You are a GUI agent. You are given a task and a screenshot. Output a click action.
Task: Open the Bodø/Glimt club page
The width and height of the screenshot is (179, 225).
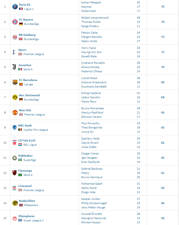(27, 201)
